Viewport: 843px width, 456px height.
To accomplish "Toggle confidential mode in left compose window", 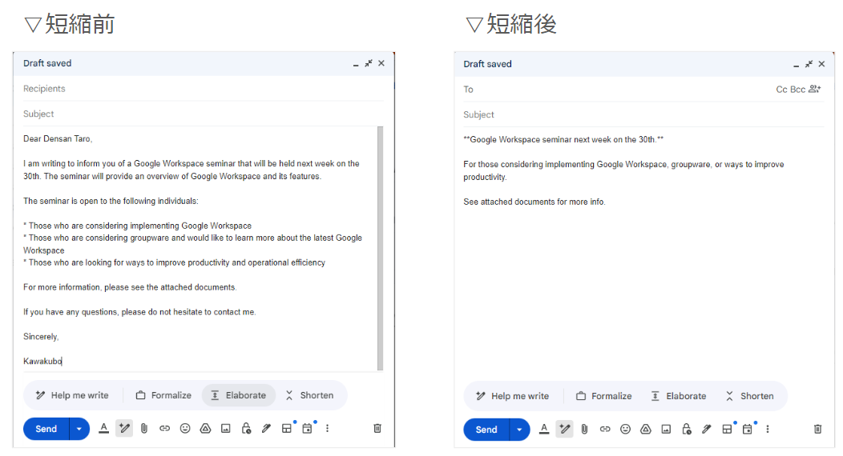I will (x=246, y=428).
